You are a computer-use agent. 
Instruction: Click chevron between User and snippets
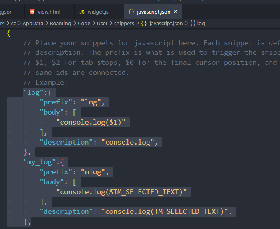click(111, 23)
